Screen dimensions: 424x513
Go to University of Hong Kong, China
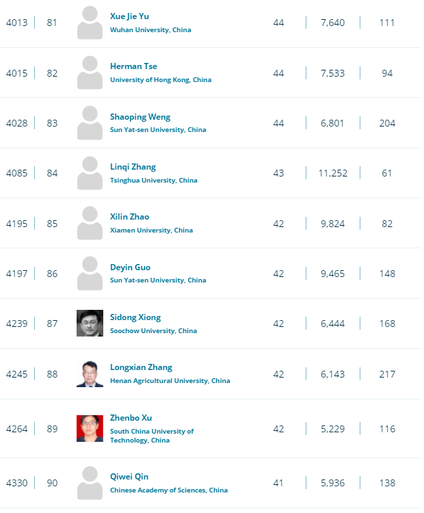click(161, 80)
